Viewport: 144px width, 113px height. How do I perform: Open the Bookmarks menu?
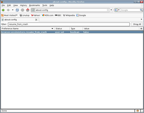coord(34,5)
